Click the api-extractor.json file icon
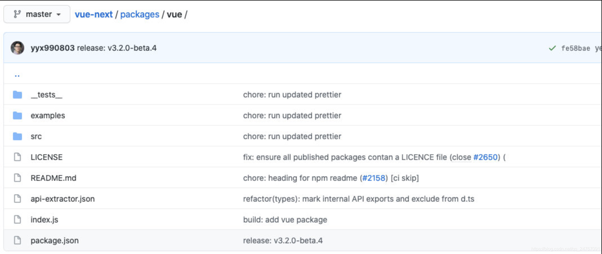Screen dimensions: 602x254 (x=17, y=199)
